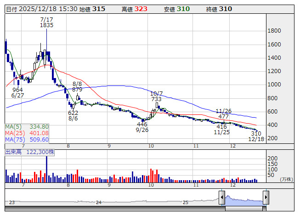Image resolution: width=300 pixels, height=216 pixels.
Task: Click the highlighted blue selected range area
Action: click(243, 199)
